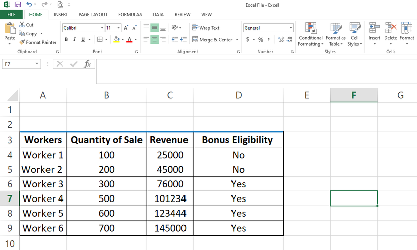Toggle Wrap Text option
Viewport: 417px width, 250px height.
click(x=205, y=28)
